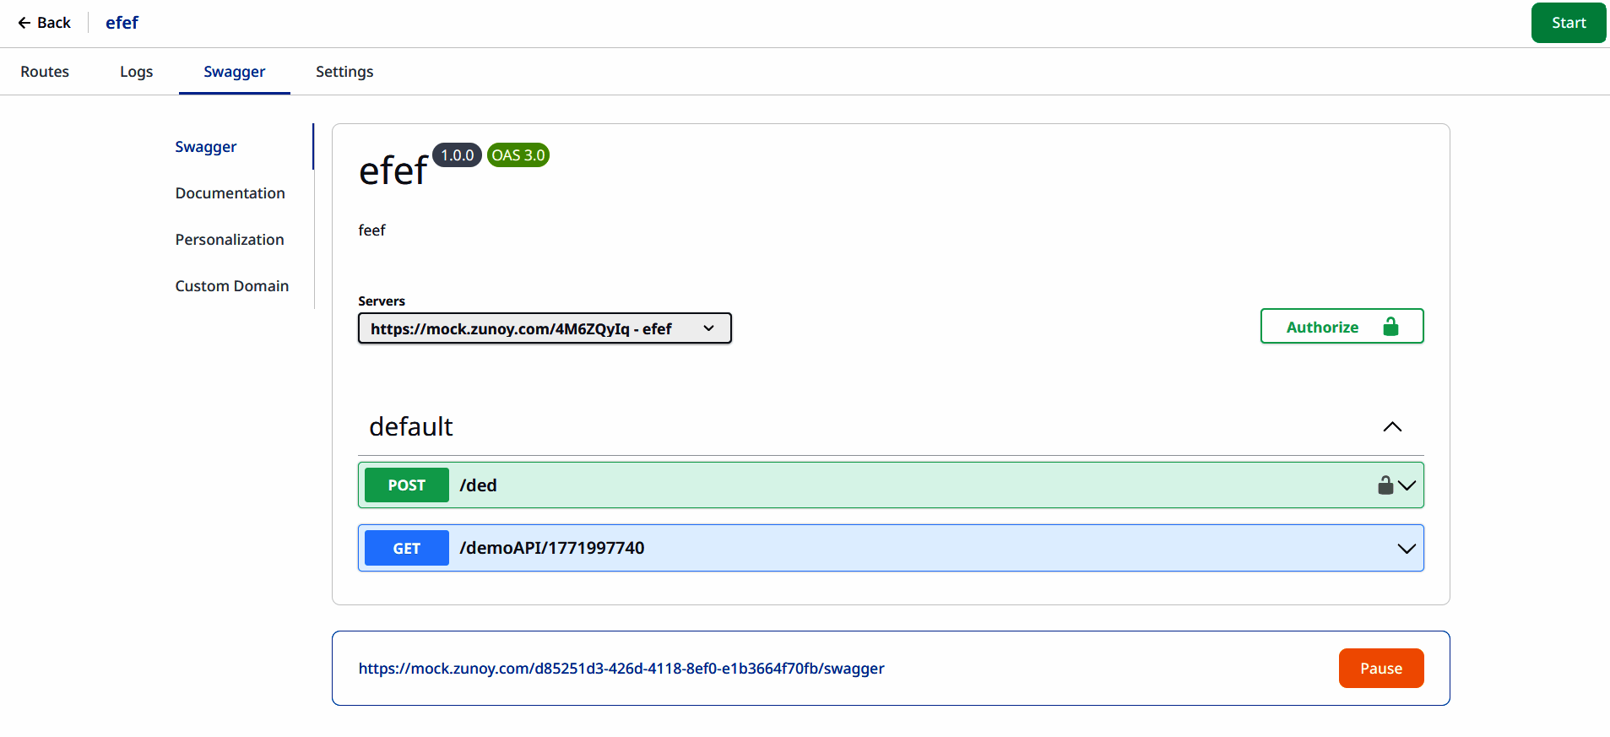This screenshot has width=1610, height=737.
Task: Open the Servers dropdown
Action: point(545,328)
